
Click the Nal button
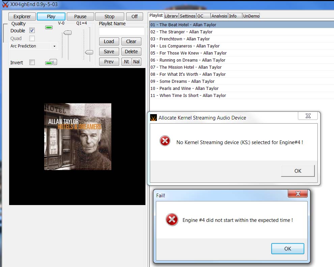click(x=136, y=62)
